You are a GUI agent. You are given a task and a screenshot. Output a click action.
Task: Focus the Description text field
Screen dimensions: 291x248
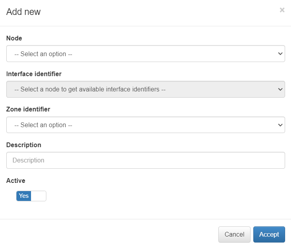(x=145, y=160)
